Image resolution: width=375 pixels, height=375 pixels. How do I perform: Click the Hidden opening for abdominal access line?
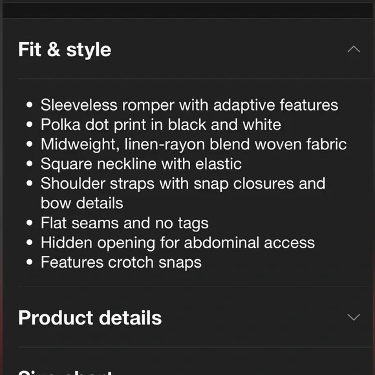(x=178, y=243)
